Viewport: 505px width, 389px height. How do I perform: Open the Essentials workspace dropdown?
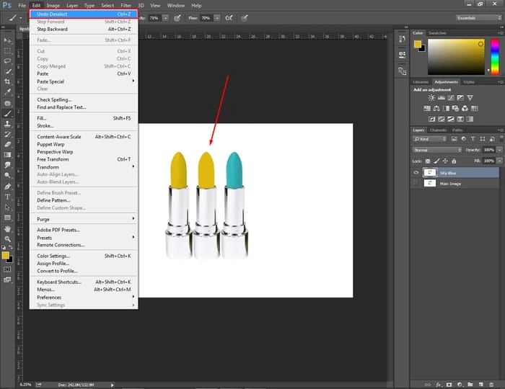coord(478,18)
